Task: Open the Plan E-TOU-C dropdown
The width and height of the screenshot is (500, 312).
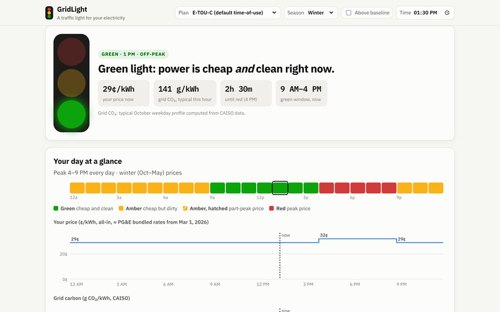Action: (228, 13)
